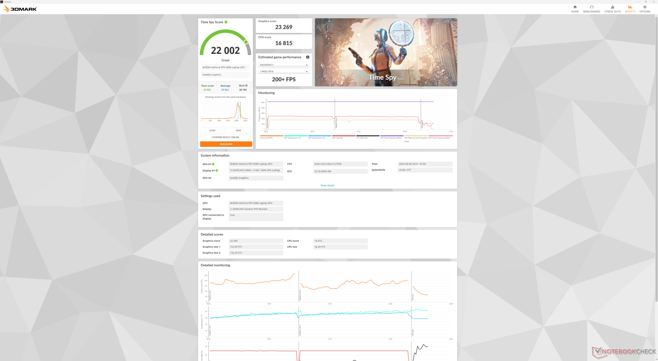Click the Estimated game performance info icon
Screen dimensions: 658x361
(308, 57)
